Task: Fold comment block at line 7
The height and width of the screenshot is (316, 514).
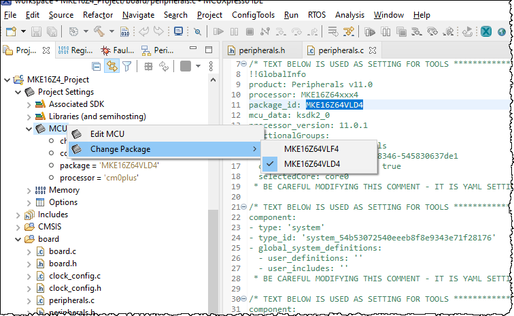Action: click(243, 64)
